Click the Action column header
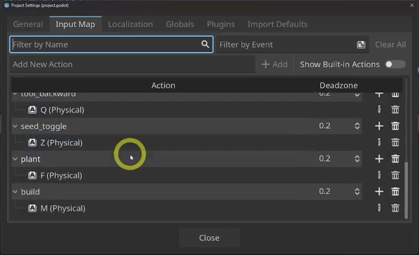Screen dimensions: 419x255 point(163,85)
